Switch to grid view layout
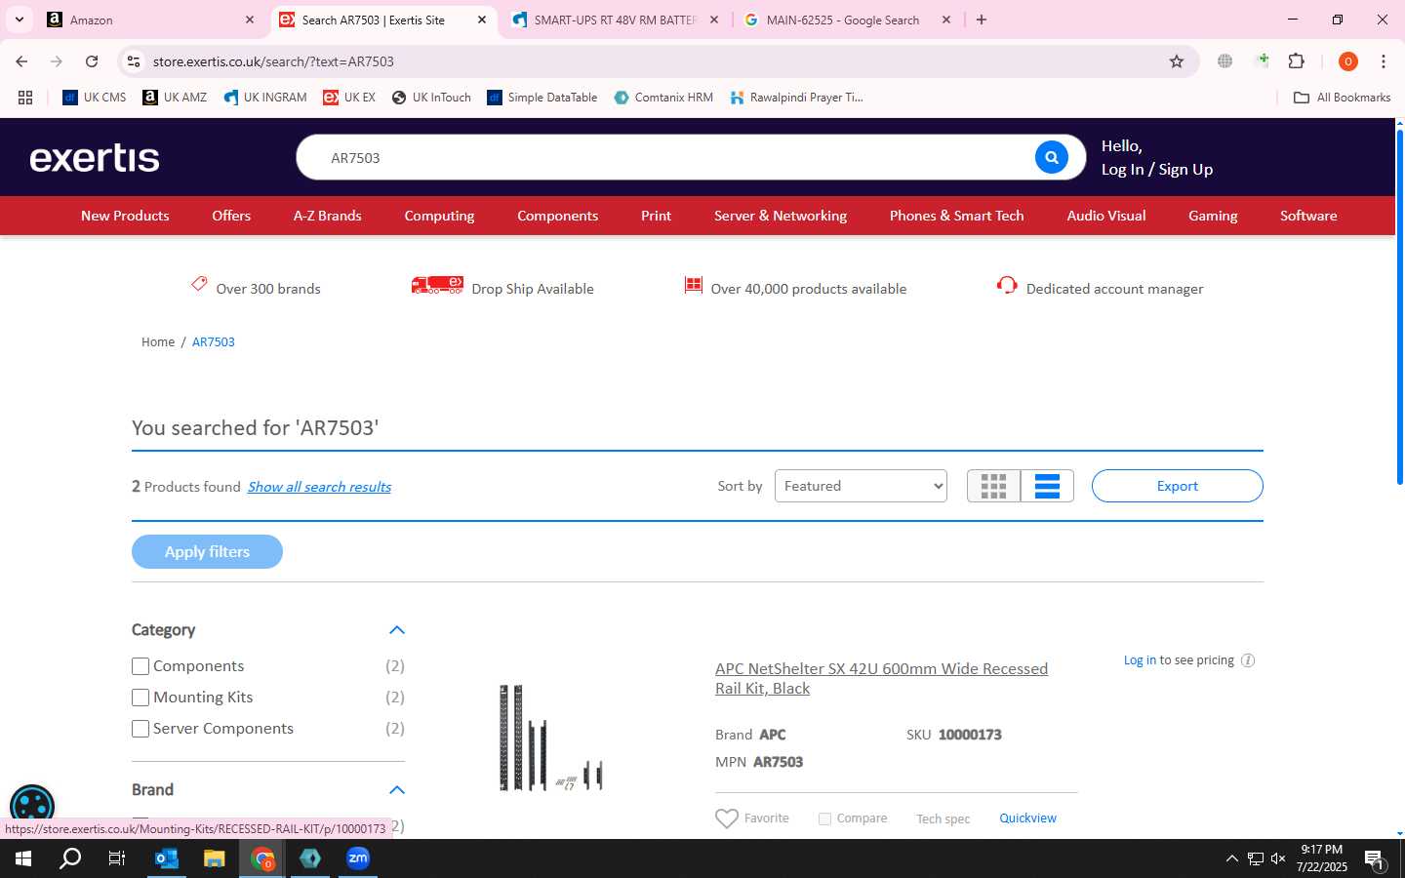This screenshot has width=1405, height=878. point(993,486)
